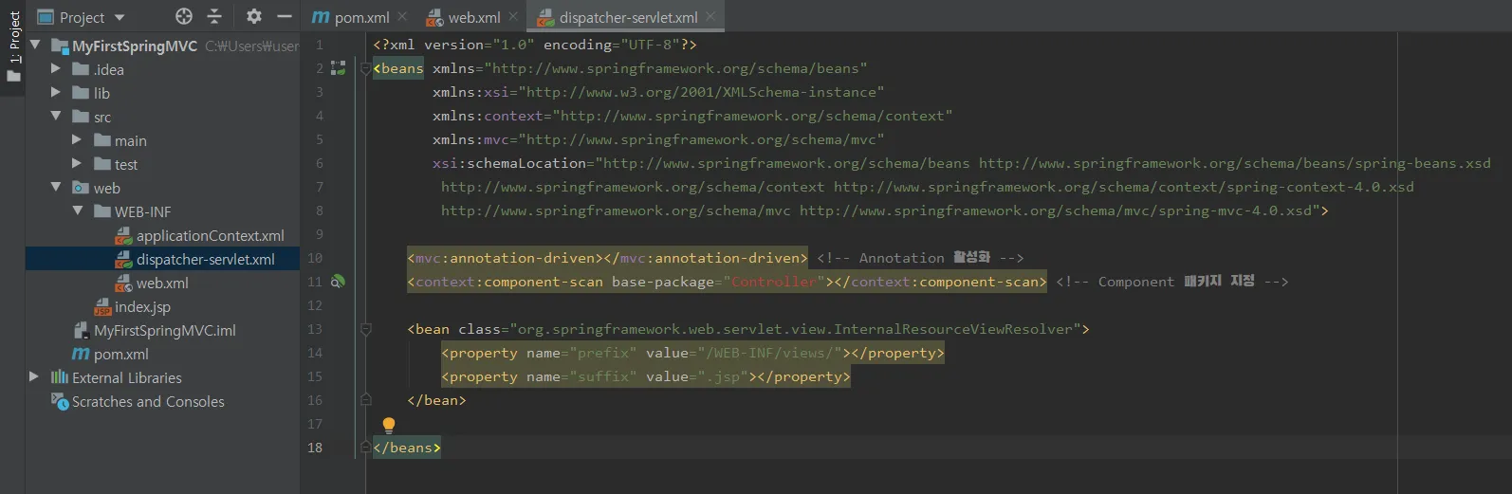Click Spring beans gutter icon on line 2
Screen dimensions: 1512x494
[x=338, y=68]
